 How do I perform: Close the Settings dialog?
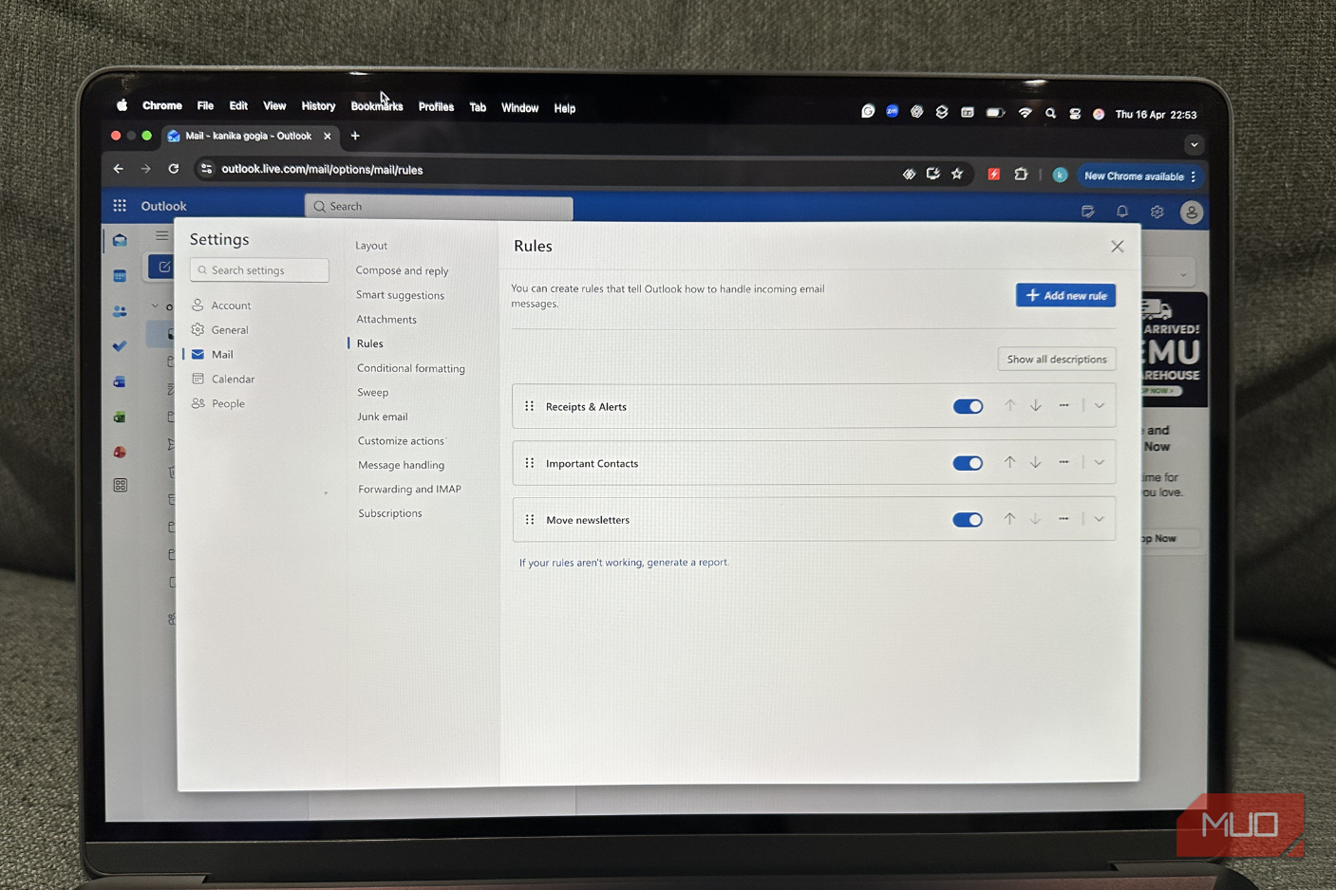tap(1117, 247)
